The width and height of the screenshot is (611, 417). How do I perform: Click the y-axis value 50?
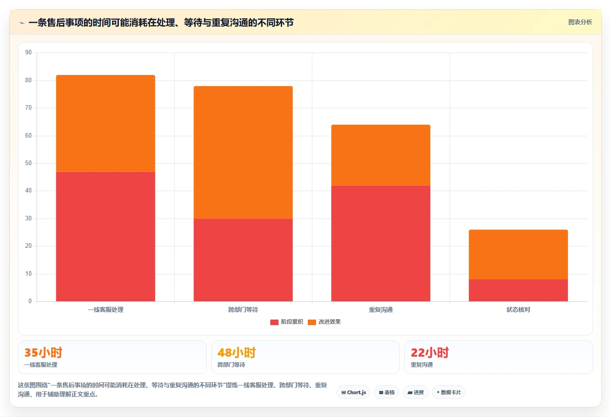pos(28,163)
